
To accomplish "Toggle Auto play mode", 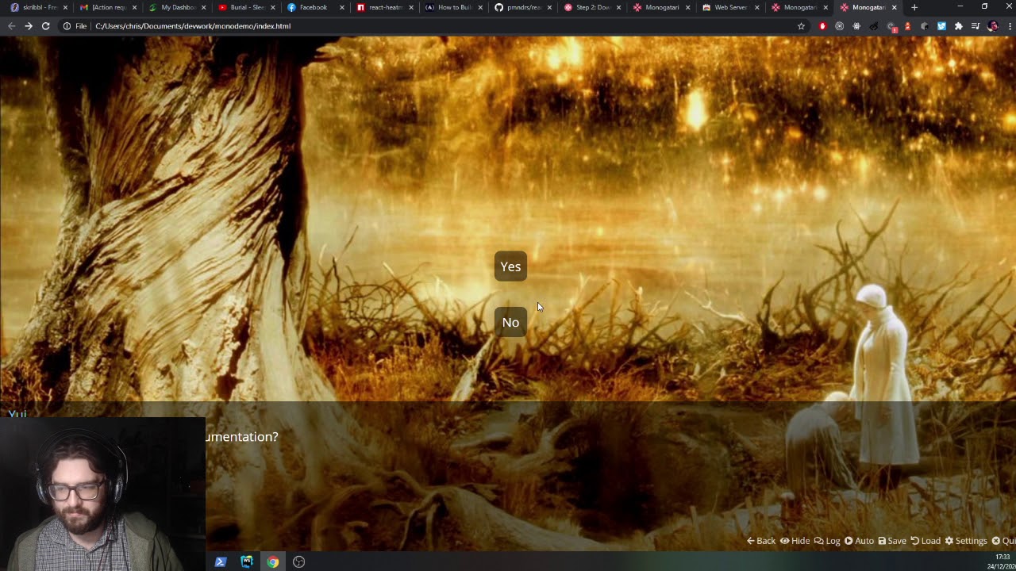I will (x=859, y=541).
